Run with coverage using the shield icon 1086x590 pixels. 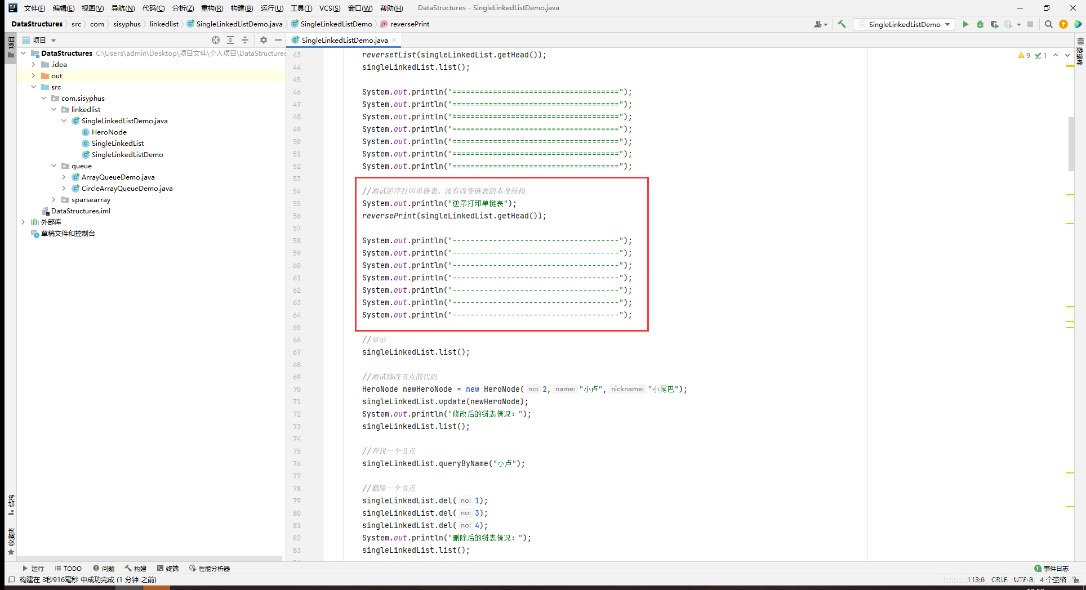coord(994,24)
